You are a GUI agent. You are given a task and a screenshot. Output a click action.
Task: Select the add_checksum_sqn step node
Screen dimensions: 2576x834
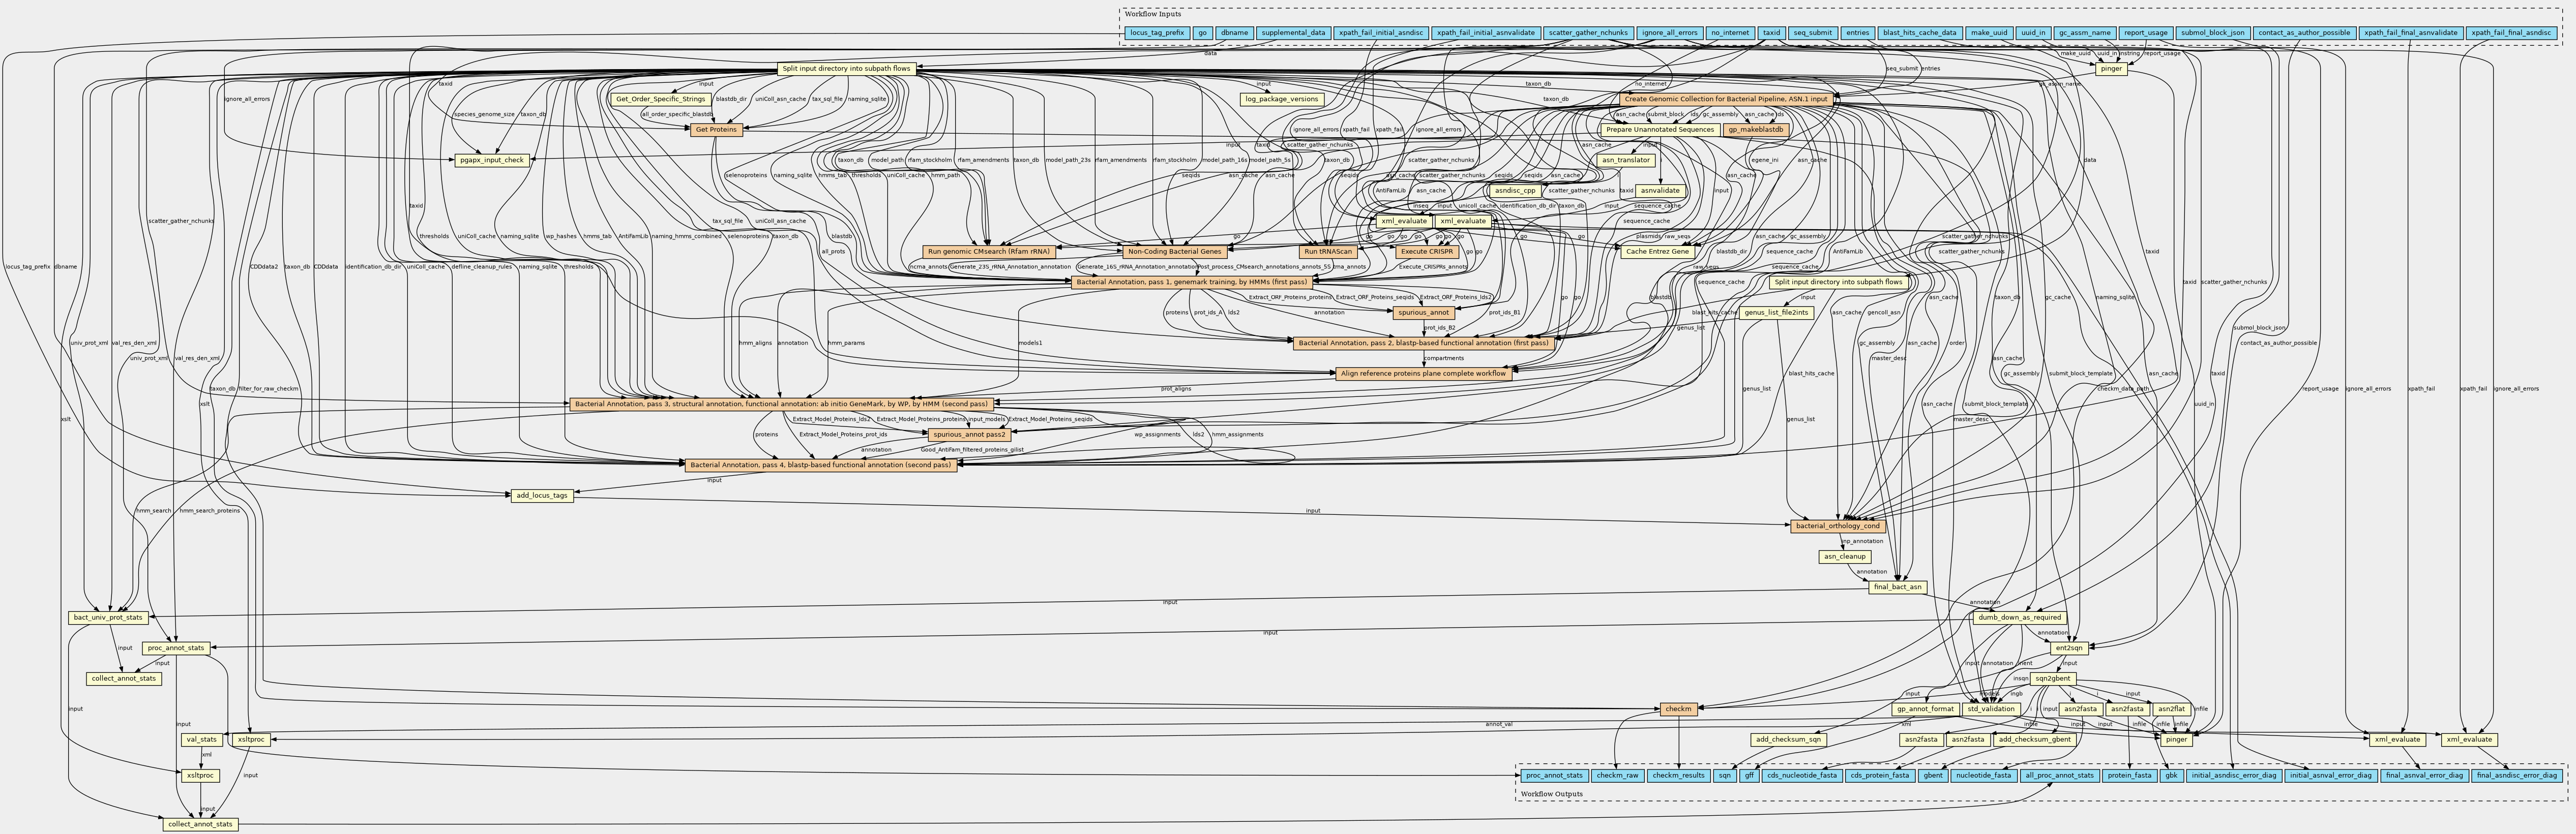coord(1789,740)
